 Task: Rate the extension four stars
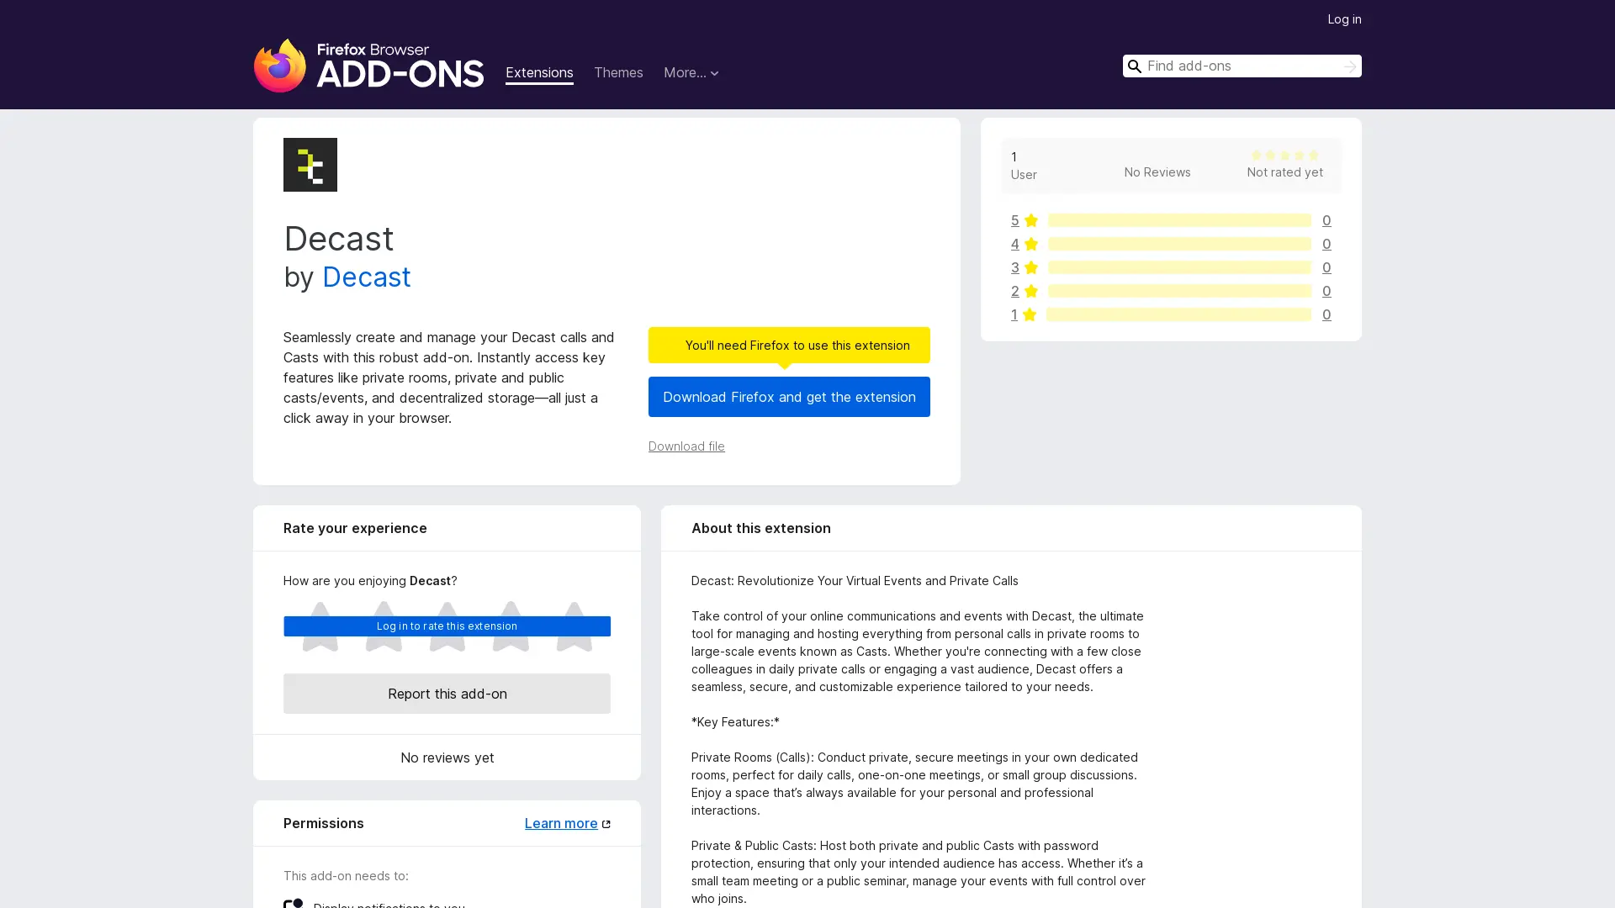pyautogui.click(x=511, y=627)
